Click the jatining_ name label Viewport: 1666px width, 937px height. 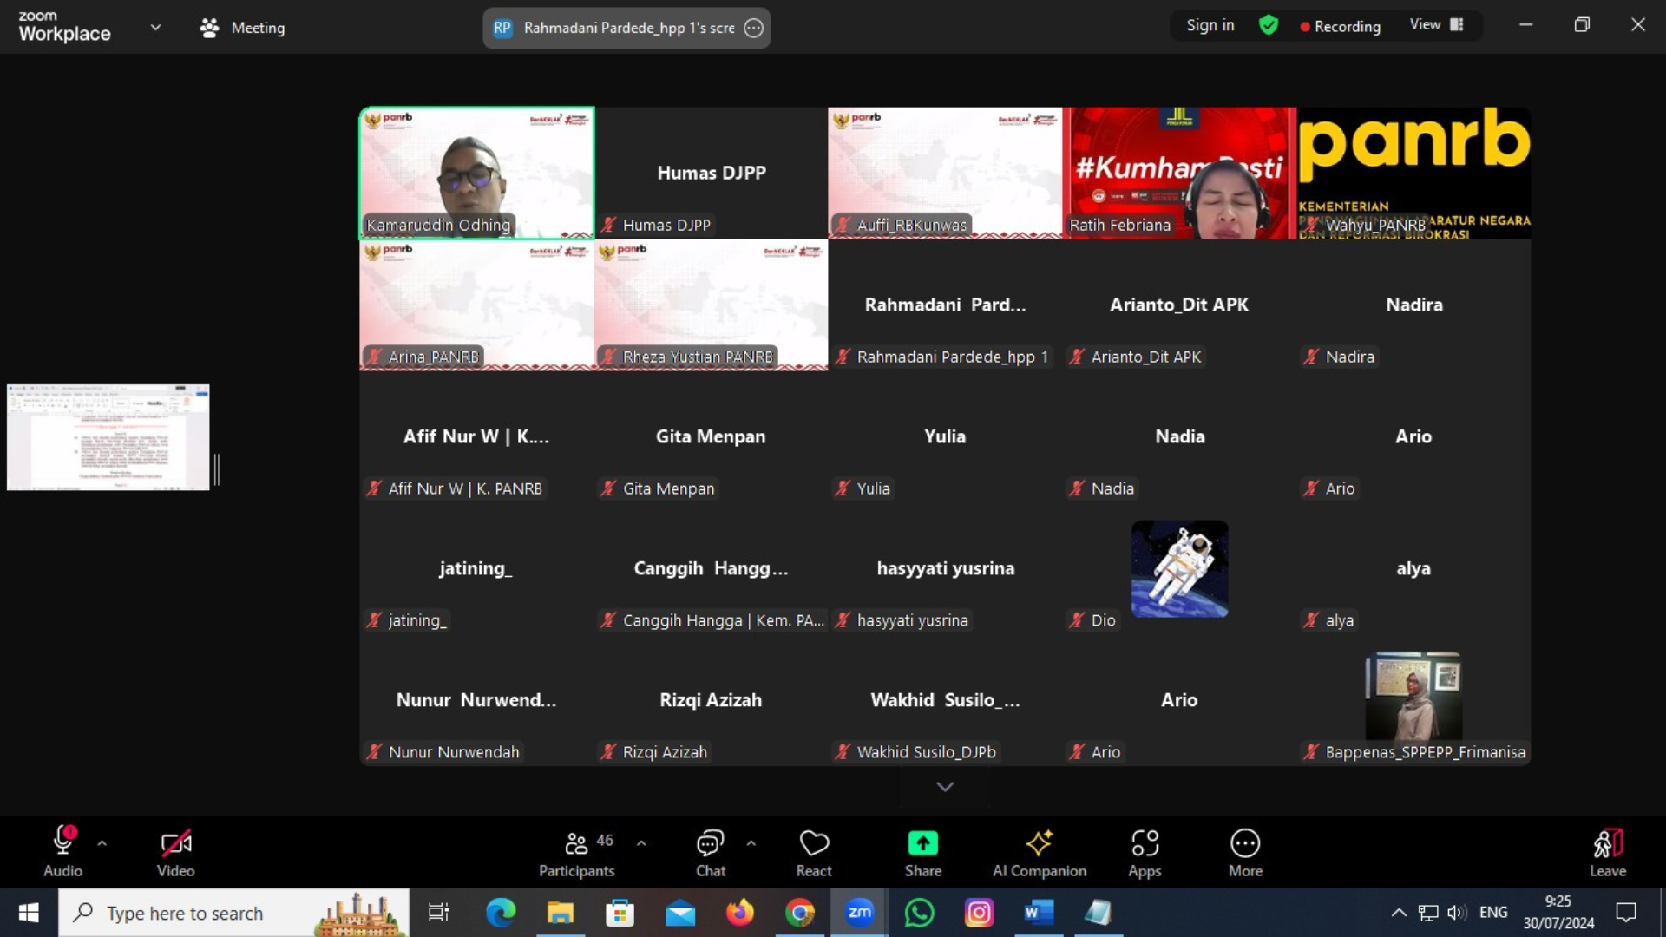pyautogui.click(x=416, y=620)
